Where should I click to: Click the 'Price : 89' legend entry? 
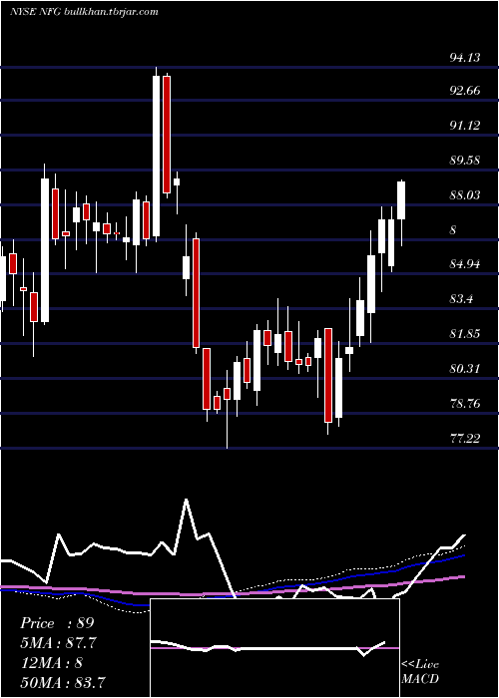[x=57, y=623]
